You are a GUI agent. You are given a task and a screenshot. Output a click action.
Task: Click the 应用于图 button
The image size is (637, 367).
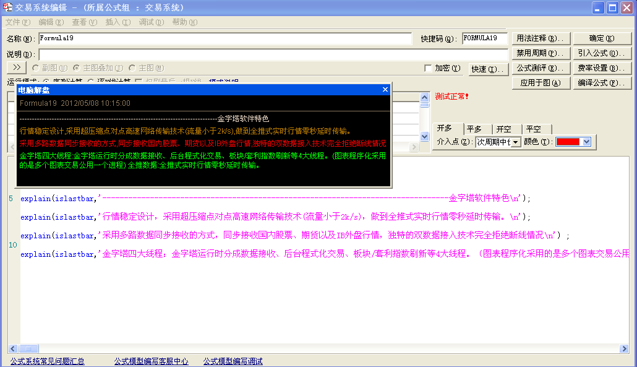pyautogui.click(x=541, y=83)
